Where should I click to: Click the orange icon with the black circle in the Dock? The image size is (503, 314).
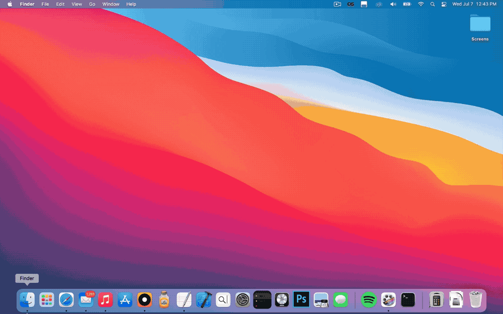point(145,300)
